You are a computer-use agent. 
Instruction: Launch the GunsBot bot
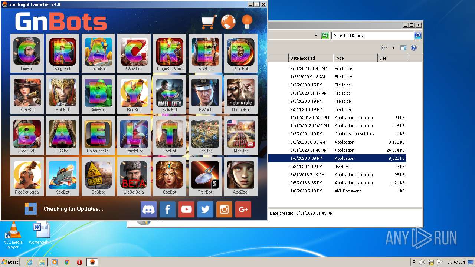coord(27,94)
